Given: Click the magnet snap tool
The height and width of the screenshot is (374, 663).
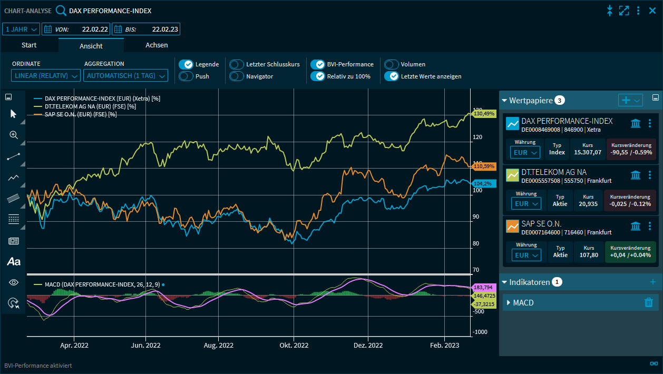Looking at the screenshot, I should (x=14, y=303).
